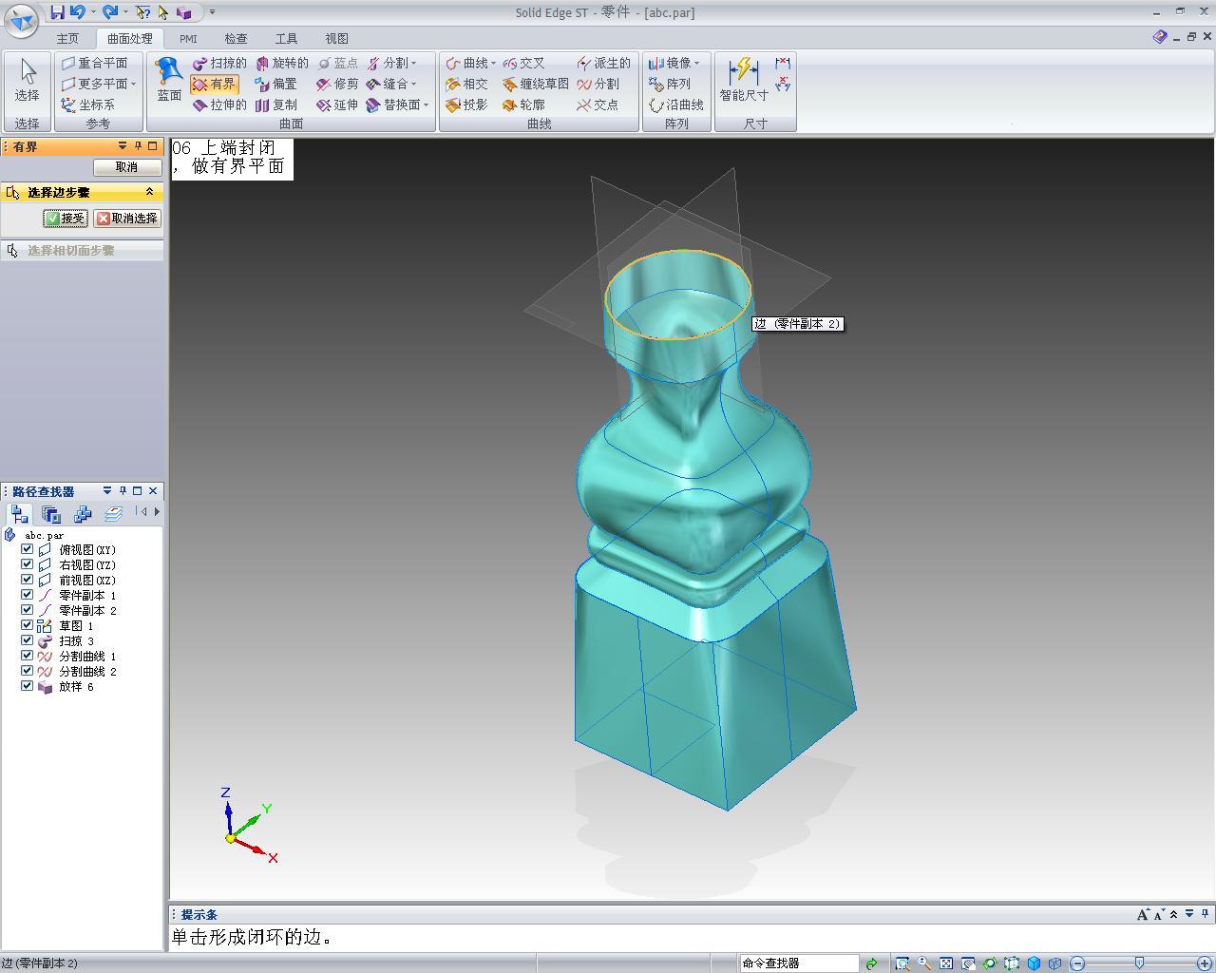Click the 命令查找器 search field

tap(799, 963)
